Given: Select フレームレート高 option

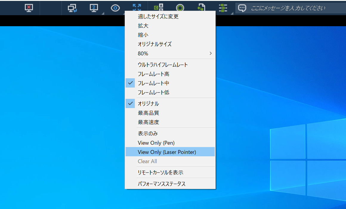Looking at the screenshot, I should pyautogui.click(x=170, y=74).
